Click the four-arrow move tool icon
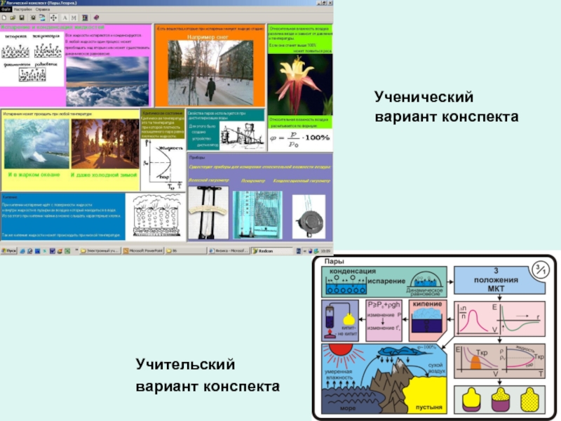 click(x=53, y=18)
